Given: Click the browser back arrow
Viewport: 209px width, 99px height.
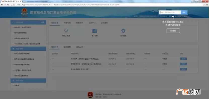Looking at the screenshot, I should point(2,5).
